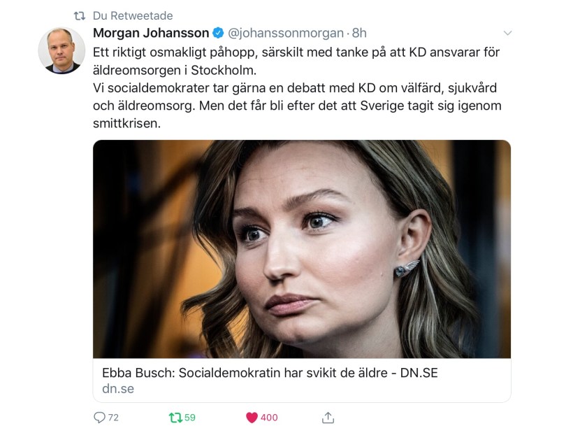Image resolution: width=587 pixels, height=433 pixels.
Task: Expand the tweet options chevron
Action: point(507,33)
